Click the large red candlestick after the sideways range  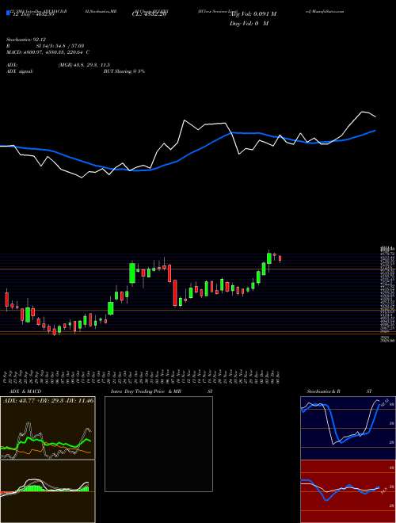(x=175, y=293)
